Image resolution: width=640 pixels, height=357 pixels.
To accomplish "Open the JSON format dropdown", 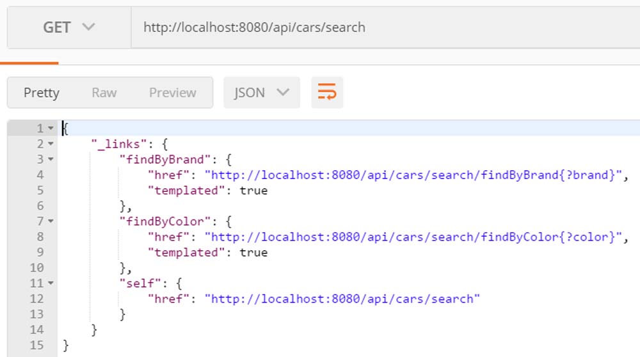I will coord(261,93).
